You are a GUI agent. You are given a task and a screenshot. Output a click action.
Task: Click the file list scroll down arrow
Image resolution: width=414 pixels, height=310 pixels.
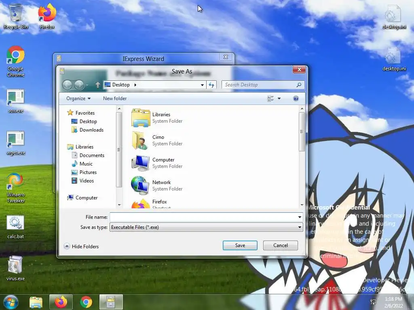click(302, 205)
